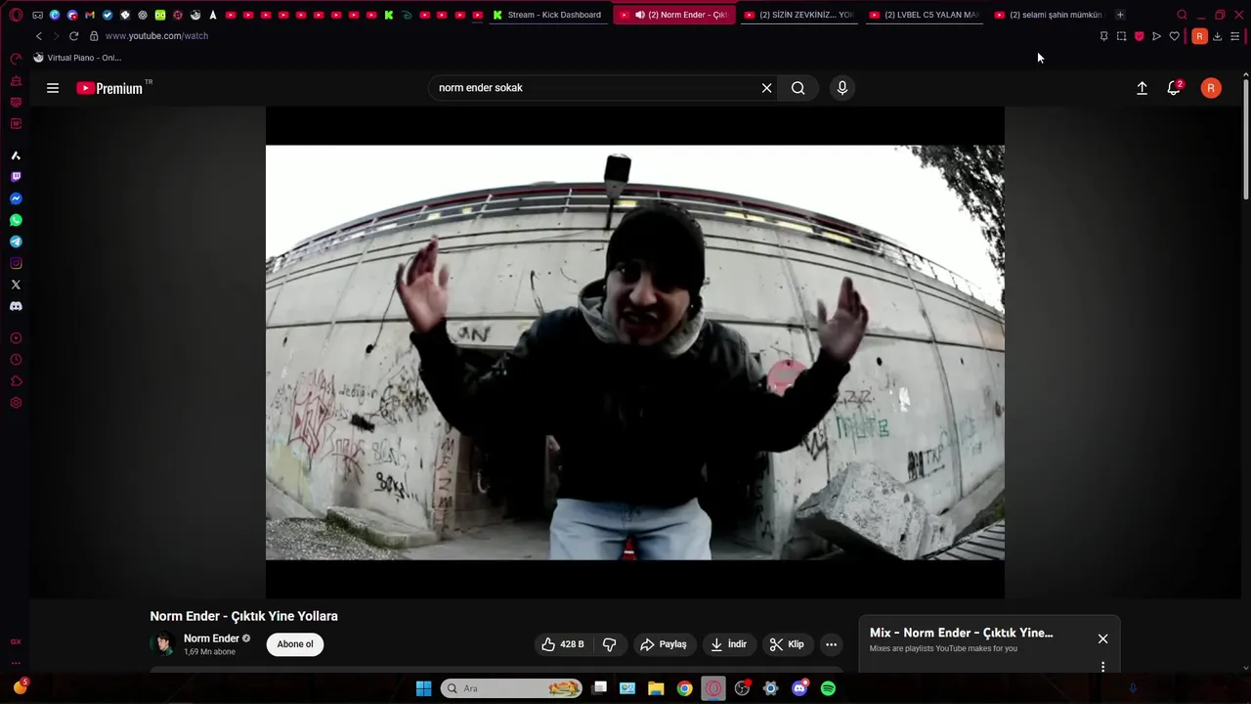Open Norm Ender channel name link
1251x704 pixels.
(211, 638)
